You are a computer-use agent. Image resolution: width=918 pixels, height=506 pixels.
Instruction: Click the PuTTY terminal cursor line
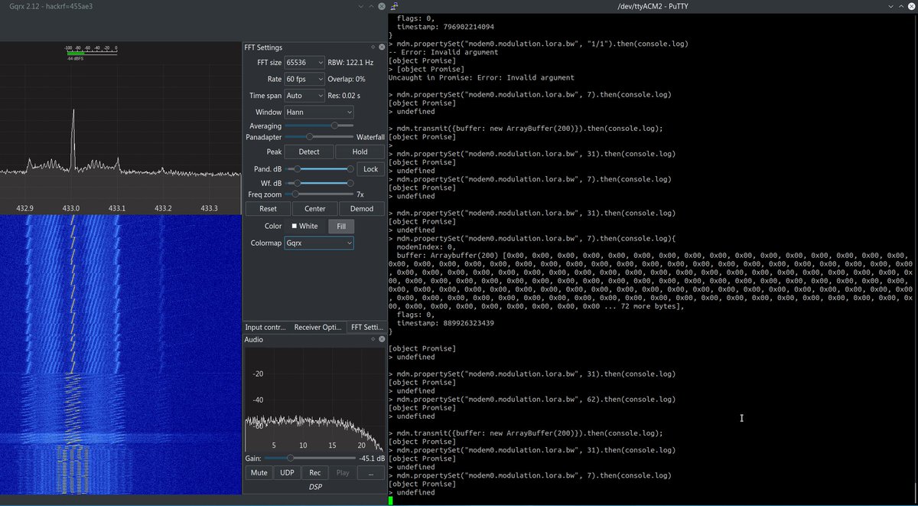[x=391, y=501]
